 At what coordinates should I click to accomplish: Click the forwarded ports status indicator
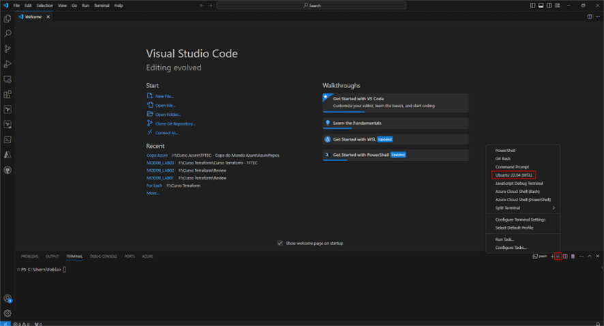click(x=38, y=324)
